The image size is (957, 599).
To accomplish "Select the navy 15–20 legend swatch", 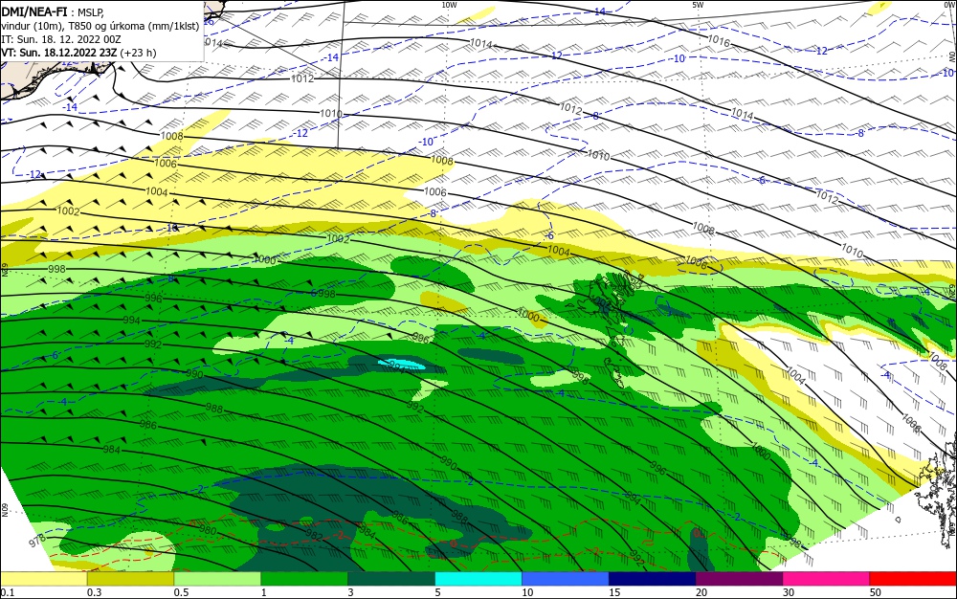I will 653,579.
